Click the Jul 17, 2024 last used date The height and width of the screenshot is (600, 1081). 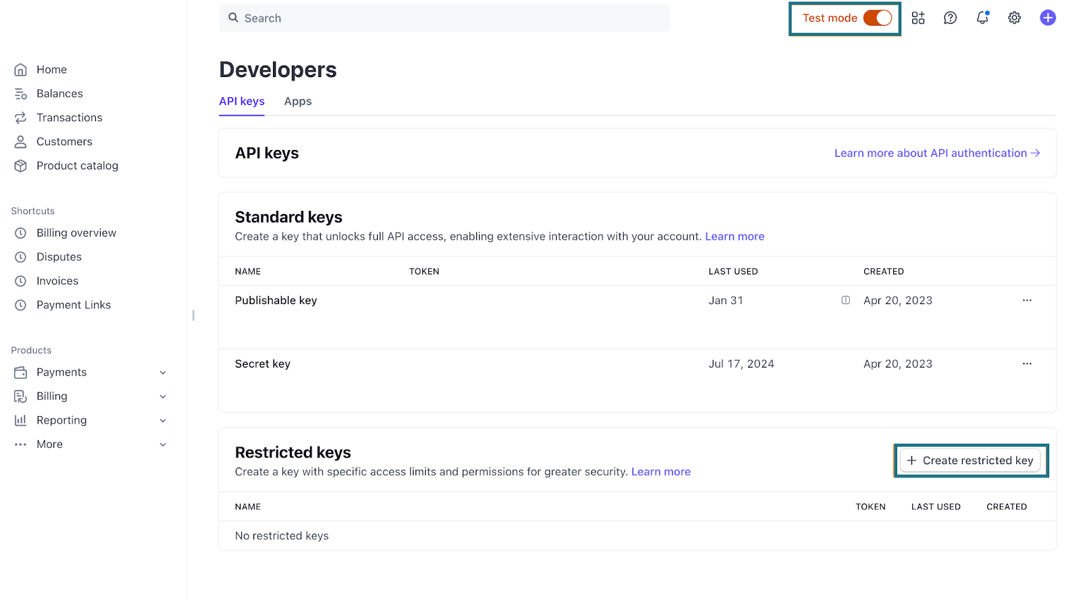click(741, 364)
